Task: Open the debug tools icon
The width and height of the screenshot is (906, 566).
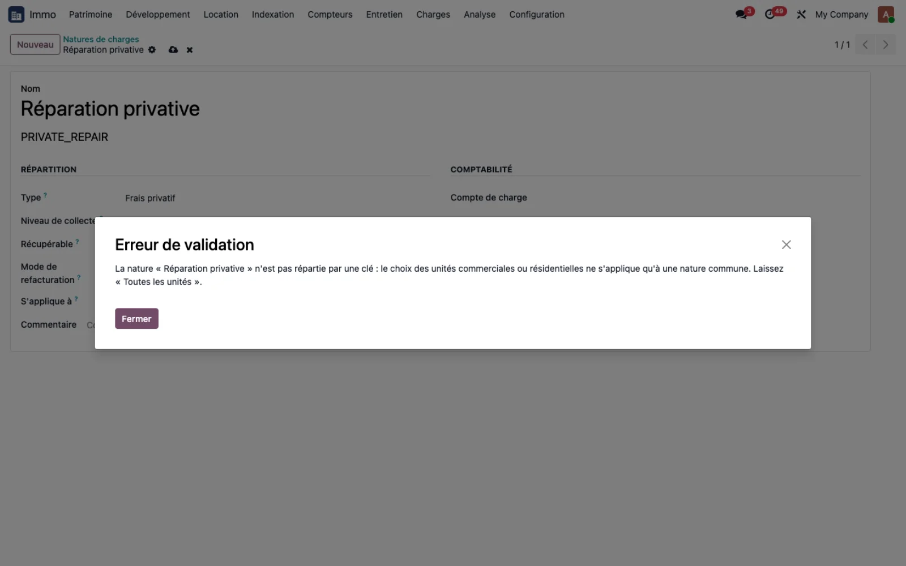Action: (x=801, y=15)
